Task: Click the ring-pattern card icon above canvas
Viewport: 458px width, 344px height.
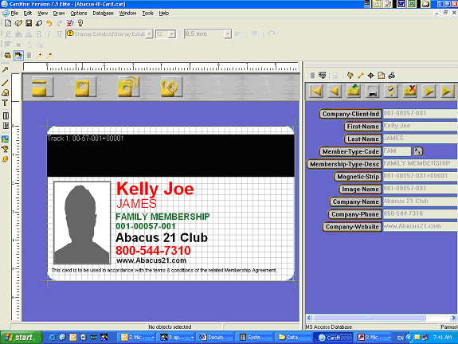Action: pyautogui.click(x=171, y=87)
